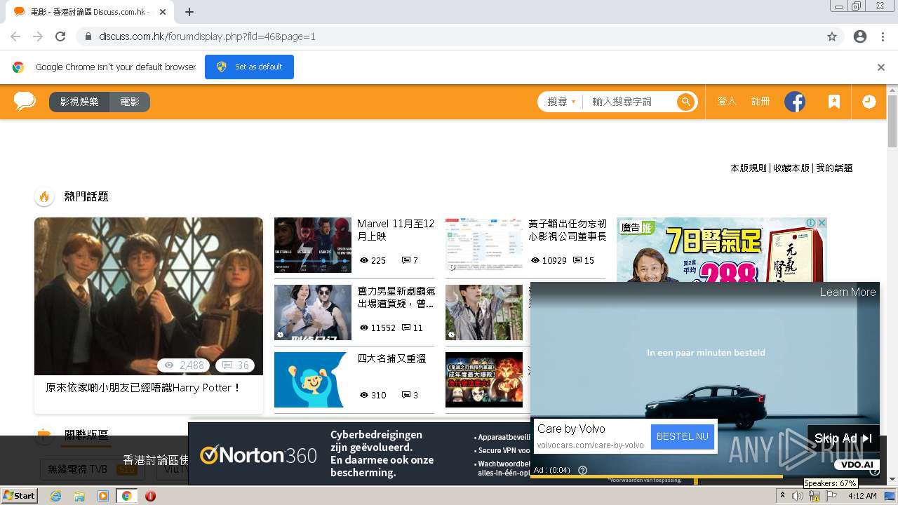Click the 收藏本版 link
This screenshot has width=898, height=505.
[791, 168]
